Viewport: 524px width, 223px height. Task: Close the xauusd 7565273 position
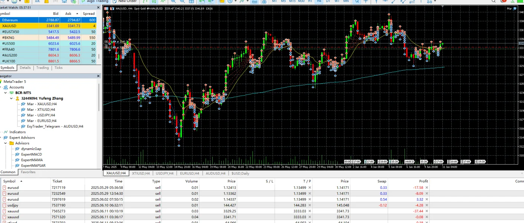coord(427,211)
